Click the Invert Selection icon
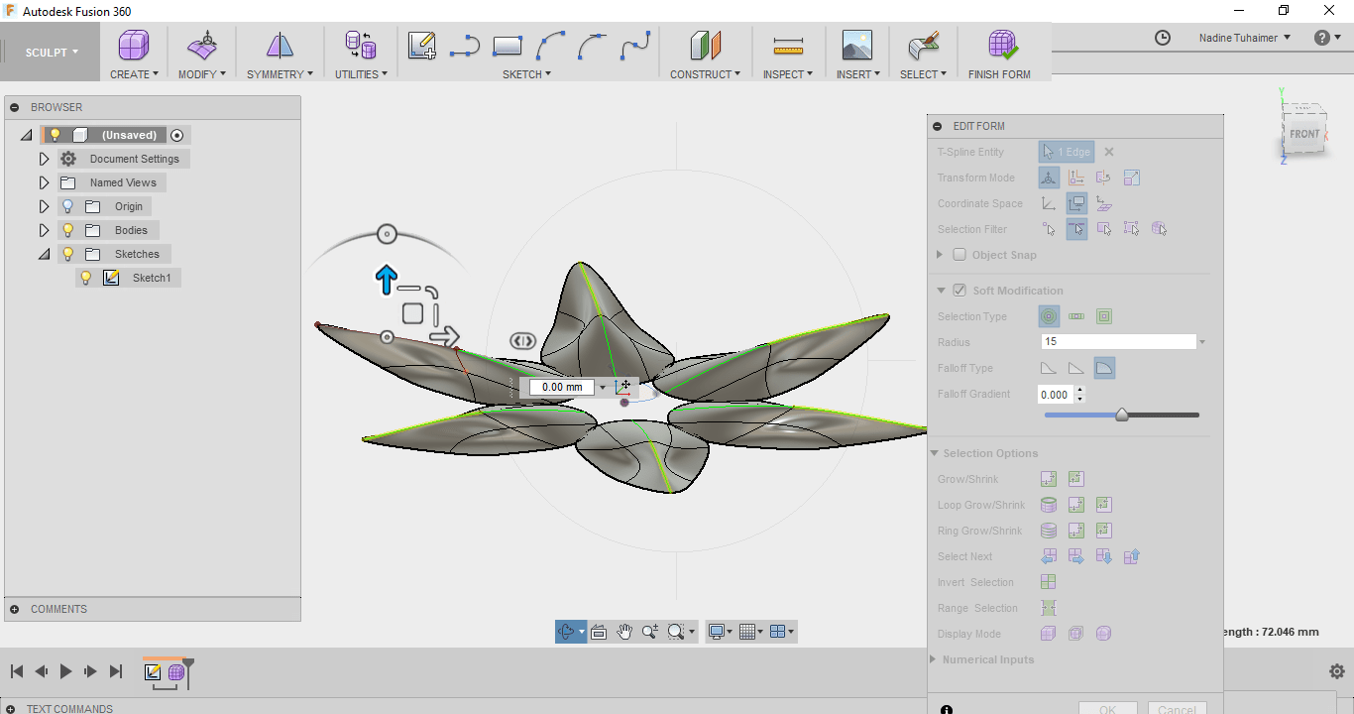This screenshot has width=1354, height=714. (1049, 582)
